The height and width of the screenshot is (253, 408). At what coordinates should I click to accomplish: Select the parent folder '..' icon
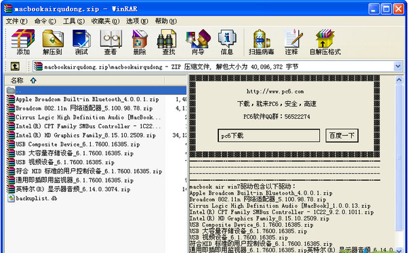[11, 90]
